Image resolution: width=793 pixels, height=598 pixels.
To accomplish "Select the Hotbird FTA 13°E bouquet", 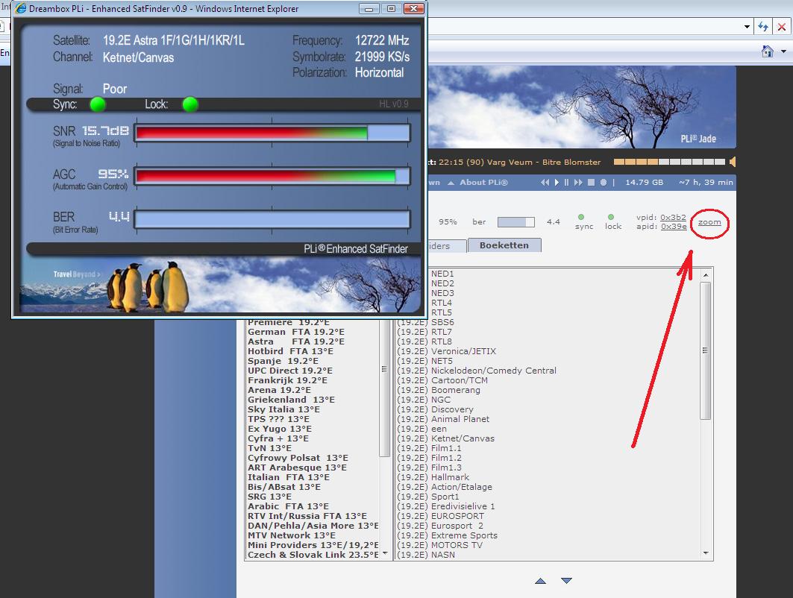I will click(x=290, y=351).
